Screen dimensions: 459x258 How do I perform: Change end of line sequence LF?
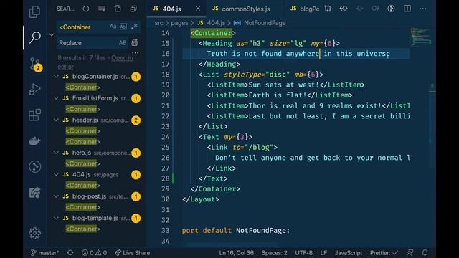[x=323, y=253]
